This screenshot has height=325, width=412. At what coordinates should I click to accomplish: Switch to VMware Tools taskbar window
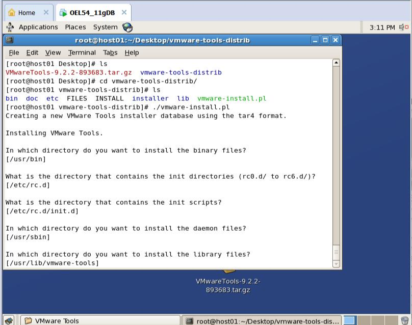point(100,320)
